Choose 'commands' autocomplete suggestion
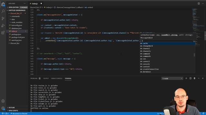Viewport: 206px width, 115px height. (167, 56)
